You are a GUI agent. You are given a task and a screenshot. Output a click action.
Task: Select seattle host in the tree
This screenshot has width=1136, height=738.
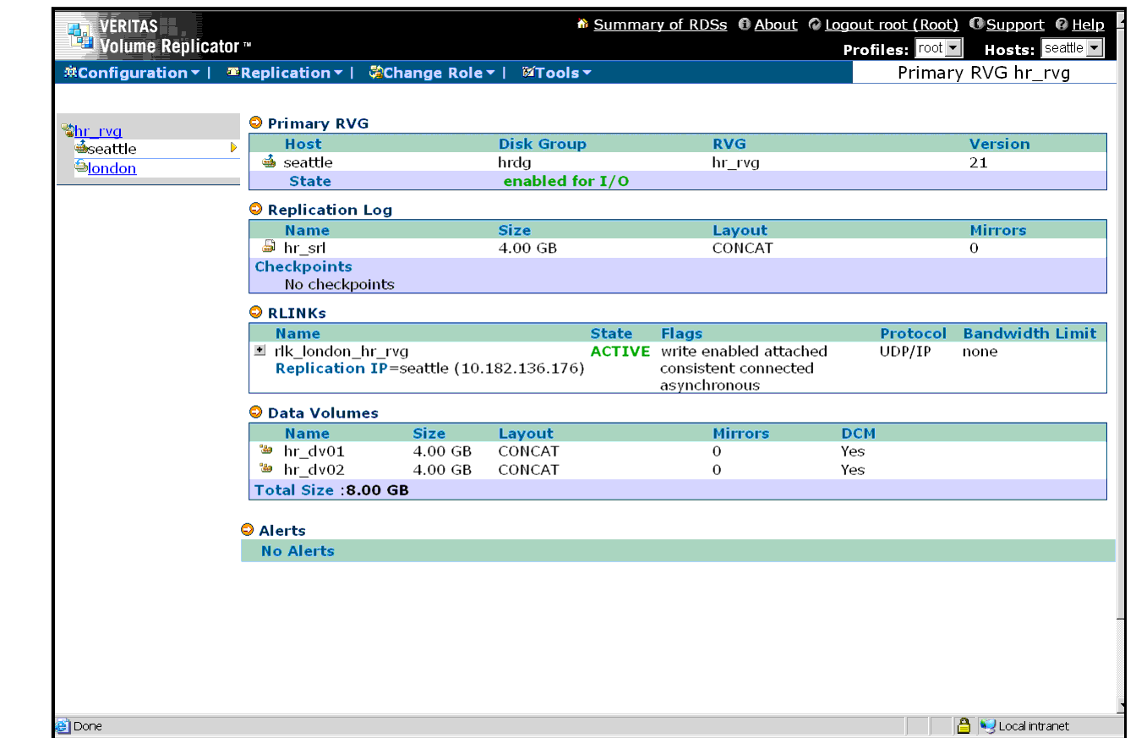(x=112, y=149)
